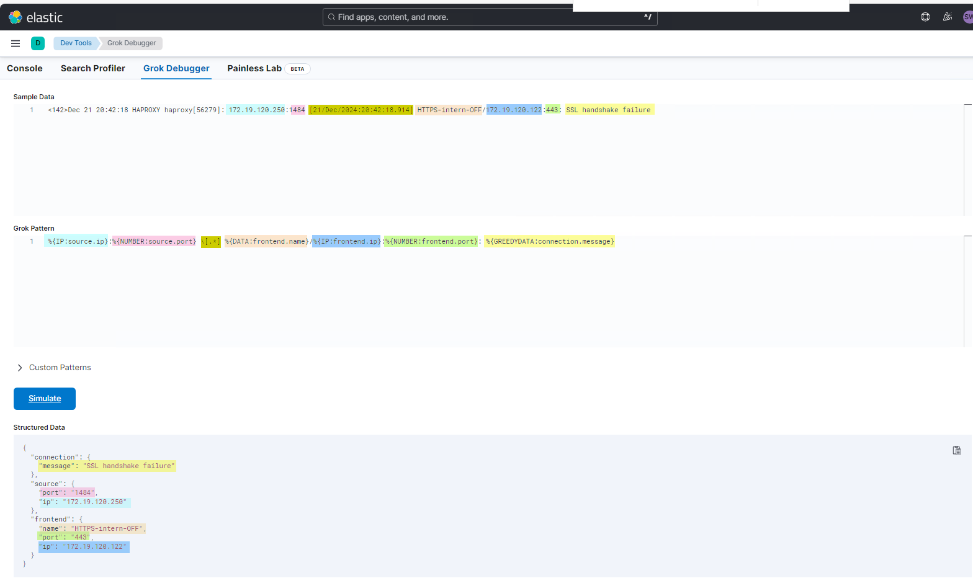Click the '\[.*]' pattern token
This screenshot has width=973, height=586.
click(211, 241)
